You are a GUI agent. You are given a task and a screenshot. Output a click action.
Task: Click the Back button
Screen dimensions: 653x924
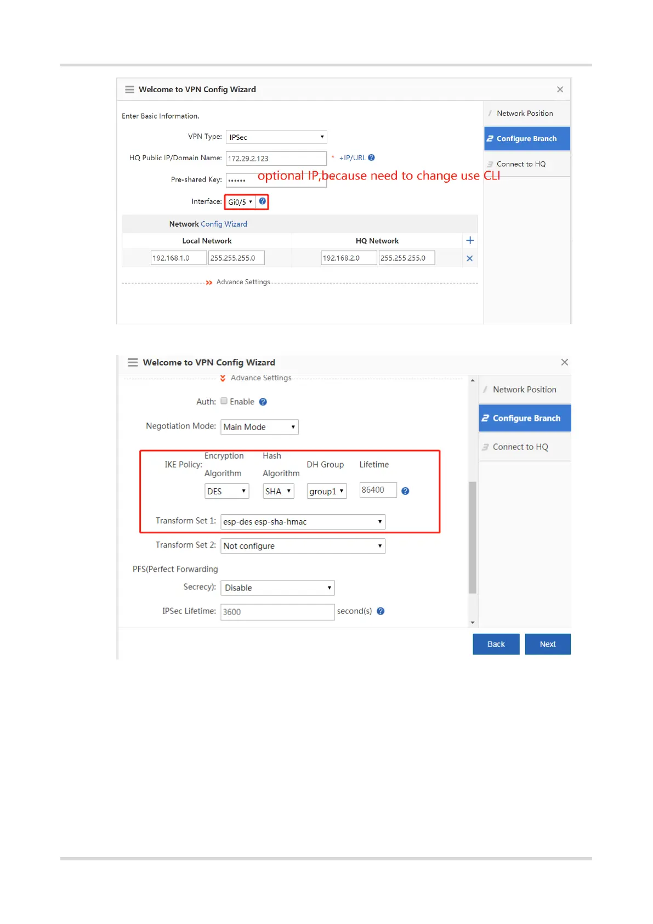496,644
